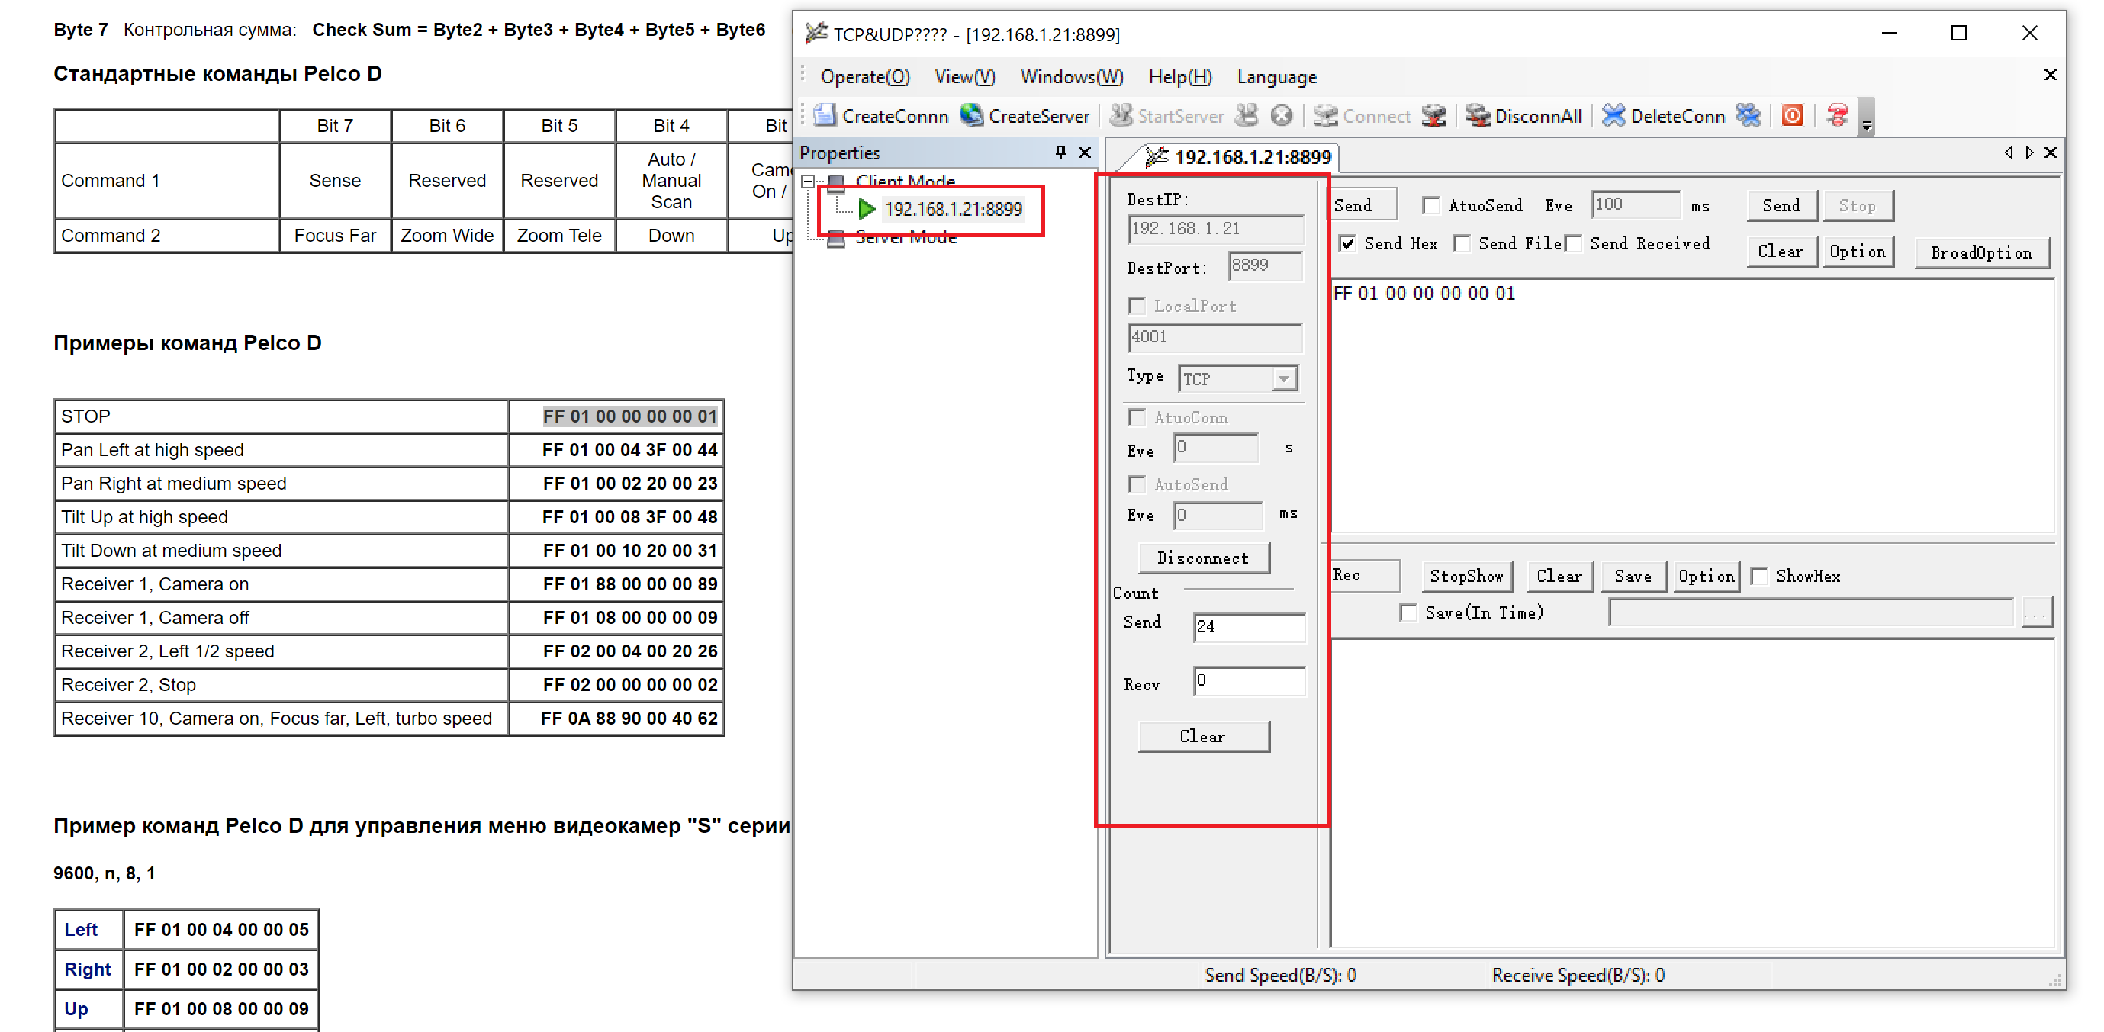This screenshot has height=1032, width=2104.
Task: Tick the ShowHex checkbox
Action: (1760, 577)
